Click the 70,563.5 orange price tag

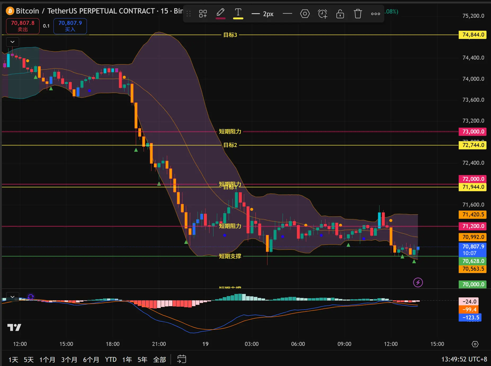[x=472, y=269]
